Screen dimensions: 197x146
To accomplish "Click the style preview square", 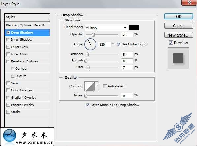I will (178, 58).
